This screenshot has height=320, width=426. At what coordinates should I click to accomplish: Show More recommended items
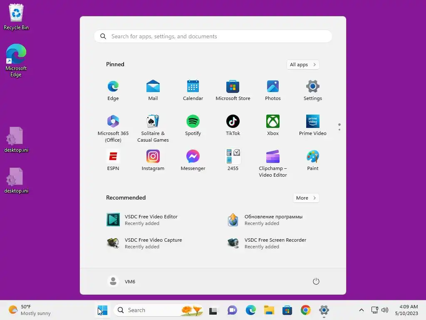tap(306, 198)
